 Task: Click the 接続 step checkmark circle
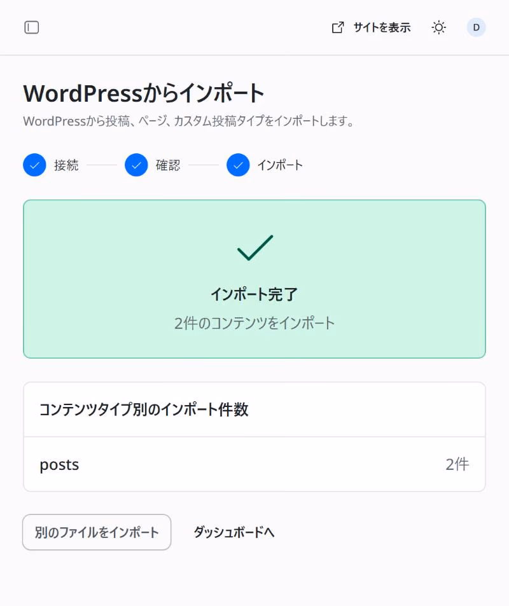[x=34, y=165]
